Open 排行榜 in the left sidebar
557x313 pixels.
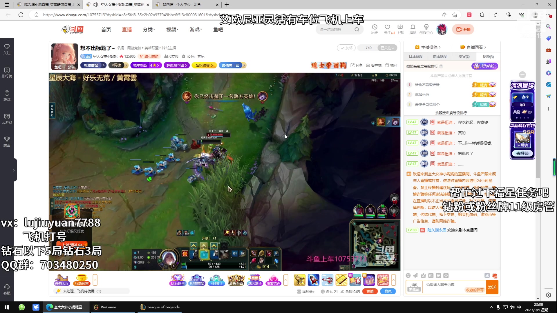point(7,72)
